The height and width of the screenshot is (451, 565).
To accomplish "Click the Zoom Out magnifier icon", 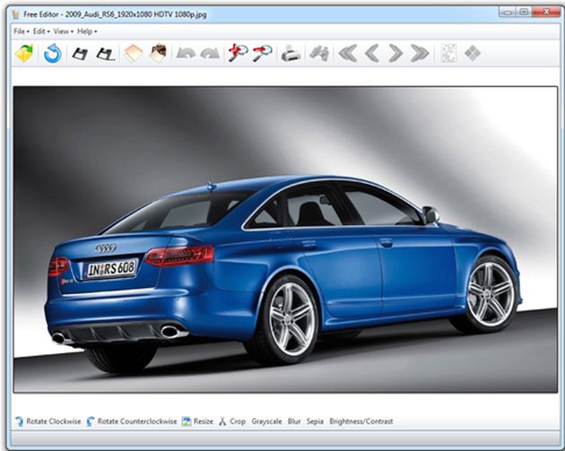I will pos(262,53).
